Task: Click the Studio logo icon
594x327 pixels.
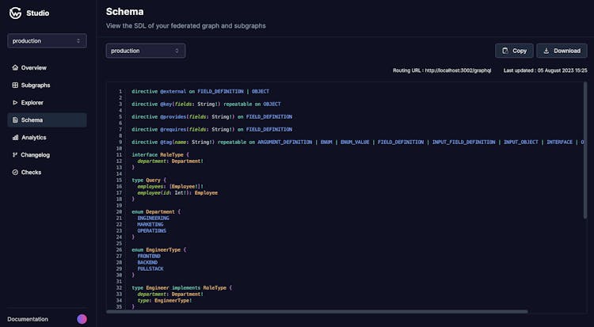Action: 15,13
